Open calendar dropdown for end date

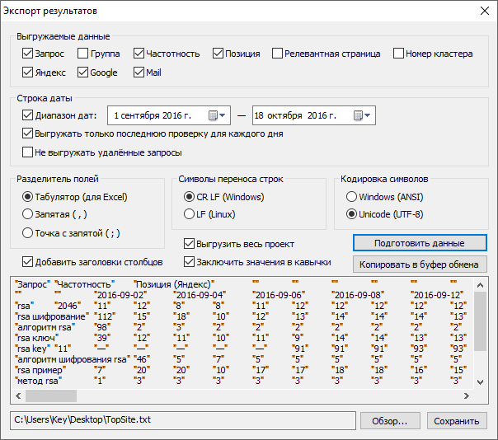pyautogui.click(x=362, y=115)
